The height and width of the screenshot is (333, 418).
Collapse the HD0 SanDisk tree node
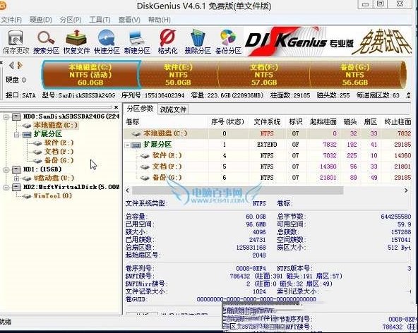[6, 116]
